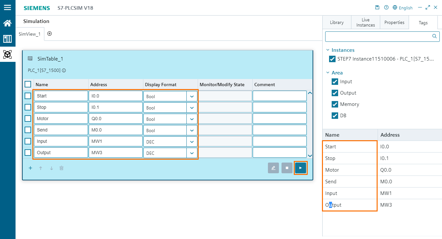Uncheck the Input area checkbox
Viewport: 442px width, 239px height.
(x=335, y=82)
